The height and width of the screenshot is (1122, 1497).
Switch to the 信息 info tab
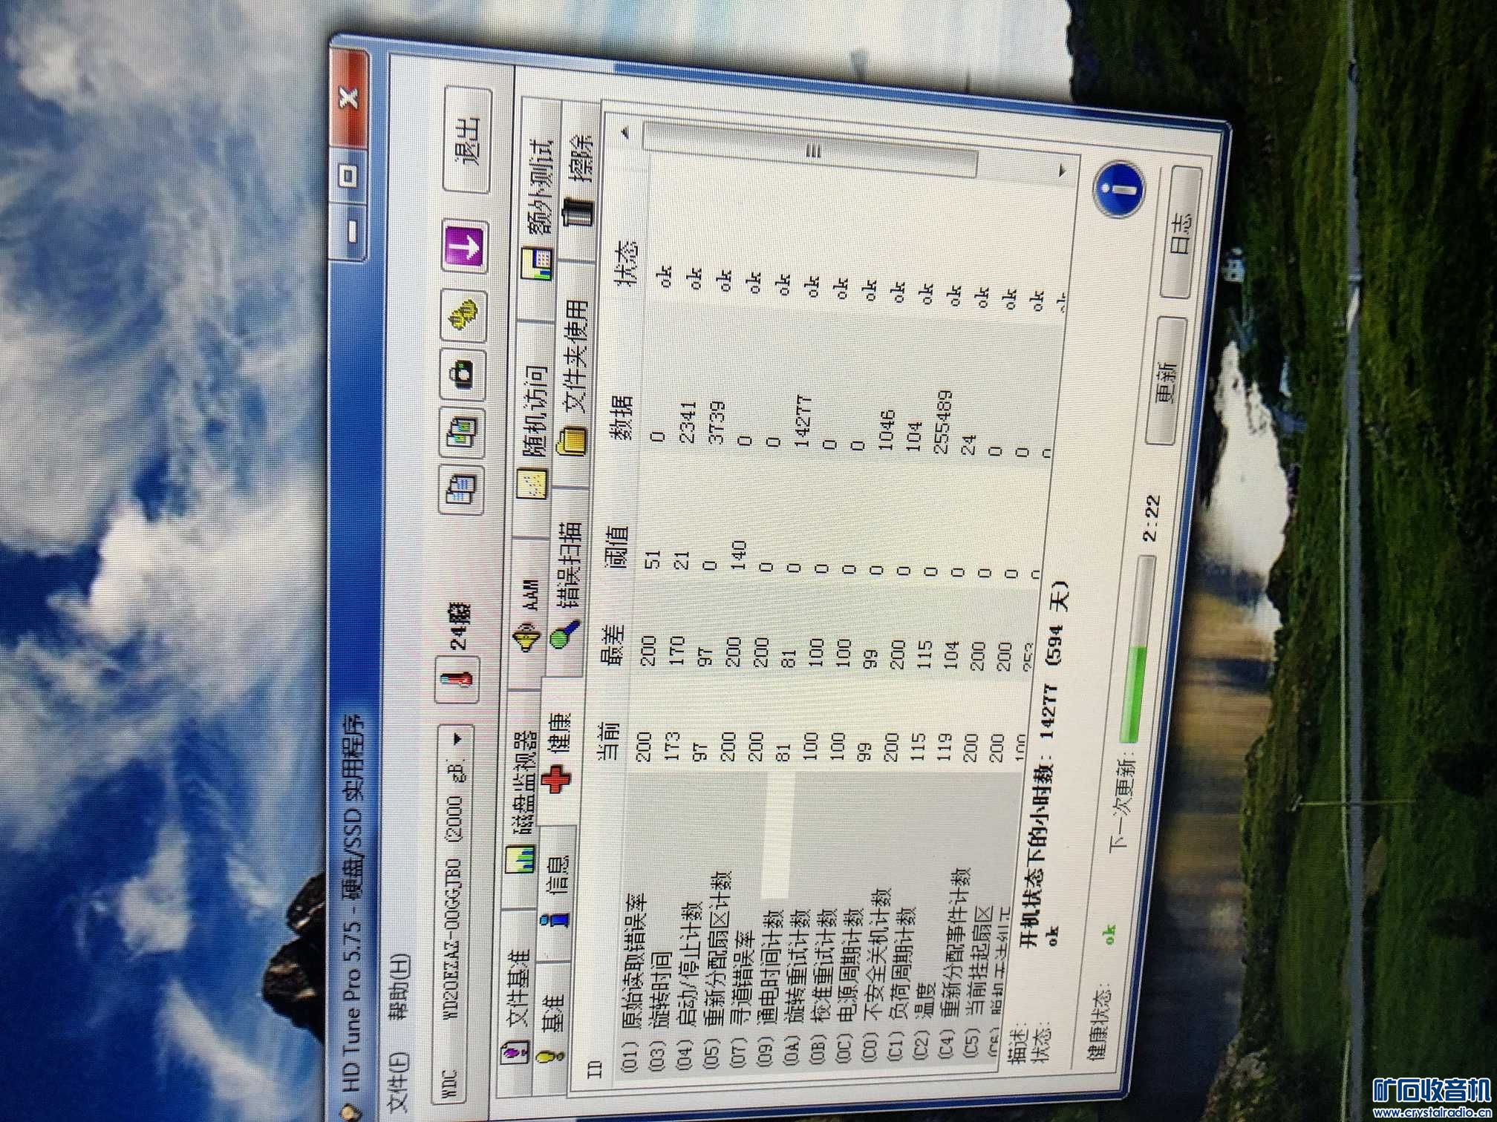click(x=555, y=894)
